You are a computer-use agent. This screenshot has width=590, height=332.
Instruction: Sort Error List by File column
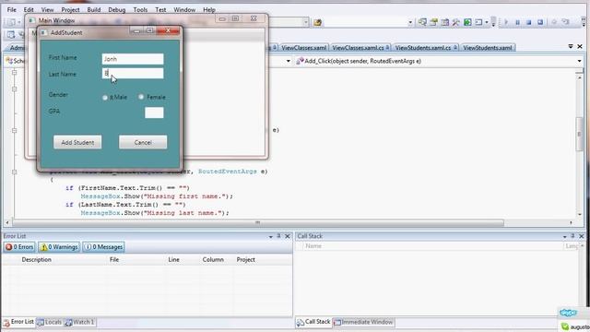click(114, 259)
